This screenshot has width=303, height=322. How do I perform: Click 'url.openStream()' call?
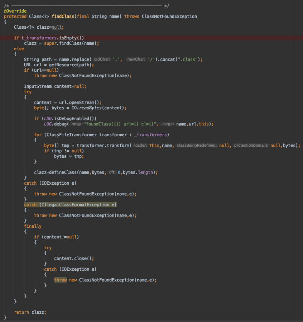(79, 103)
